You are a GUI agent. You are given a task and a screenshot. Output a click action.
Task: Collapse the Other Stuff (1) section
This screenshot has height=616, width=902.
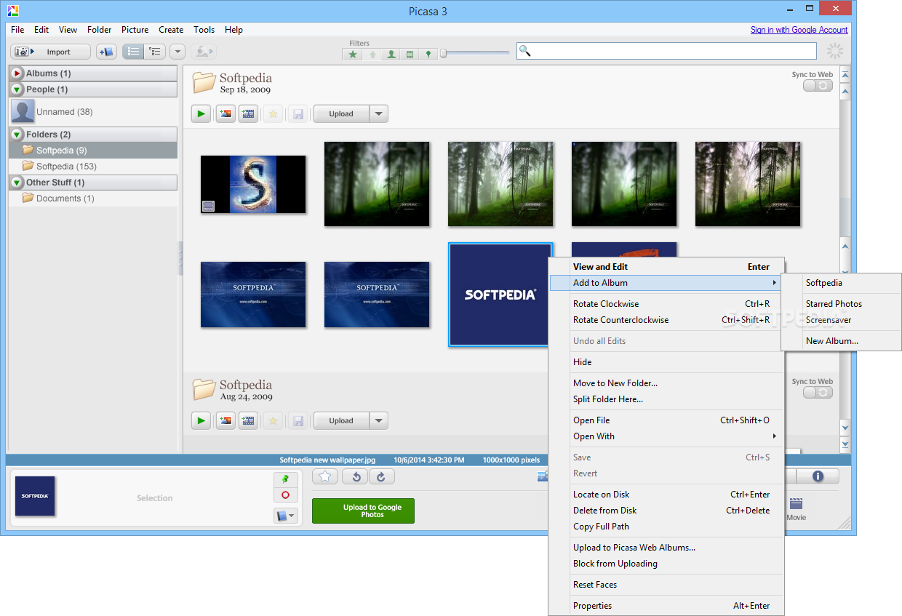[17, 183]
